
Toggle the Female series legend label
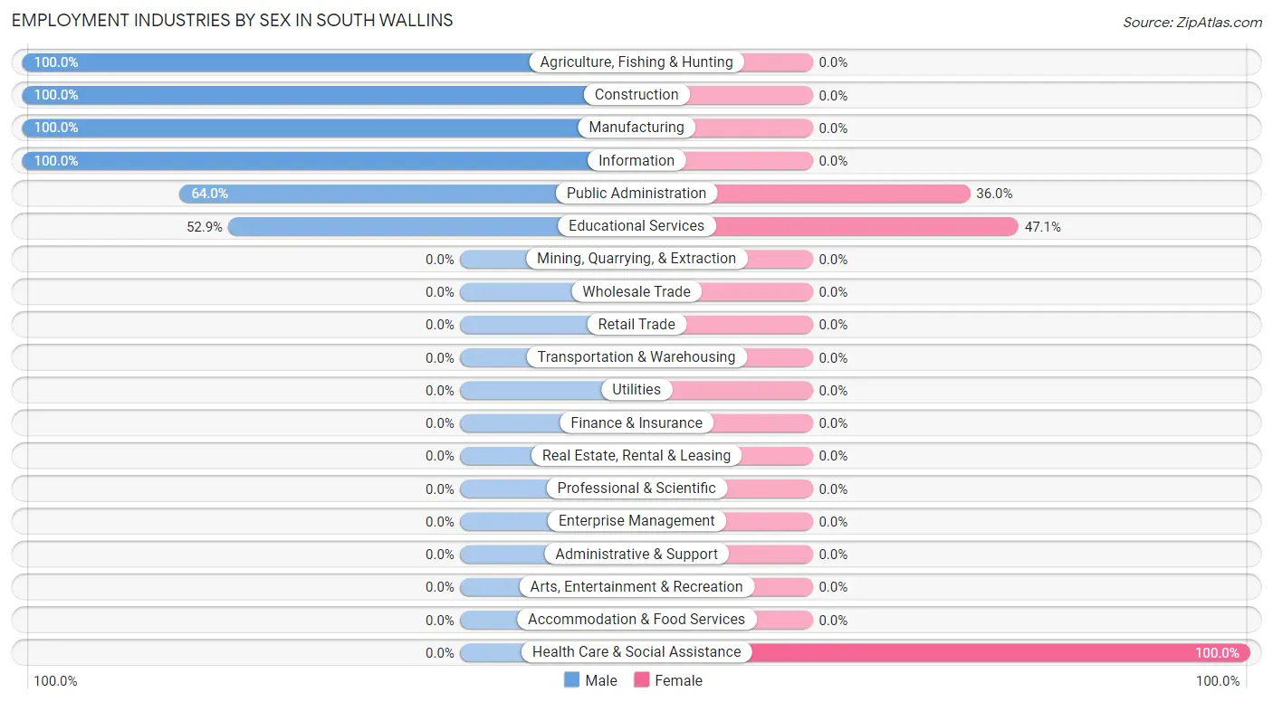pos(678,680)
